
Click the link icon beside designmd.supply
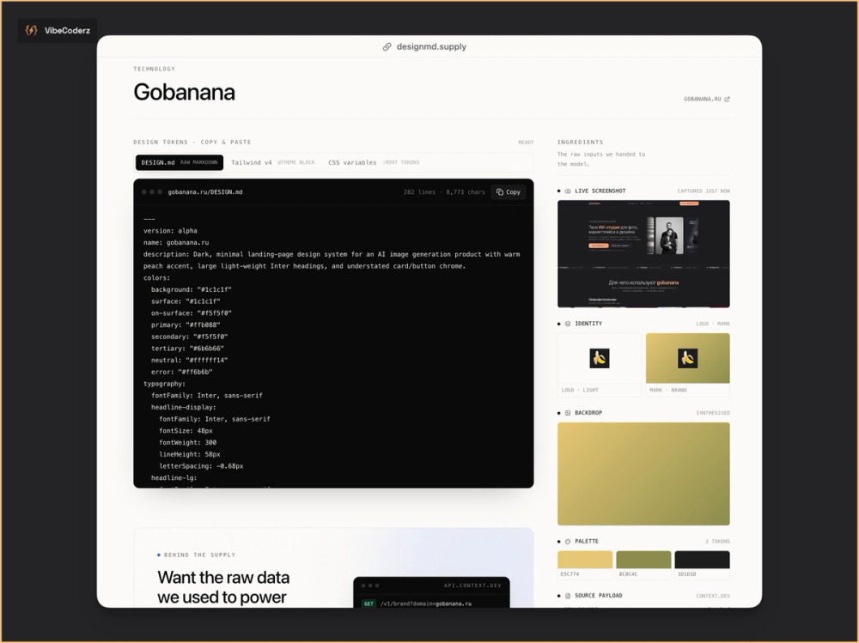(387, 46)
